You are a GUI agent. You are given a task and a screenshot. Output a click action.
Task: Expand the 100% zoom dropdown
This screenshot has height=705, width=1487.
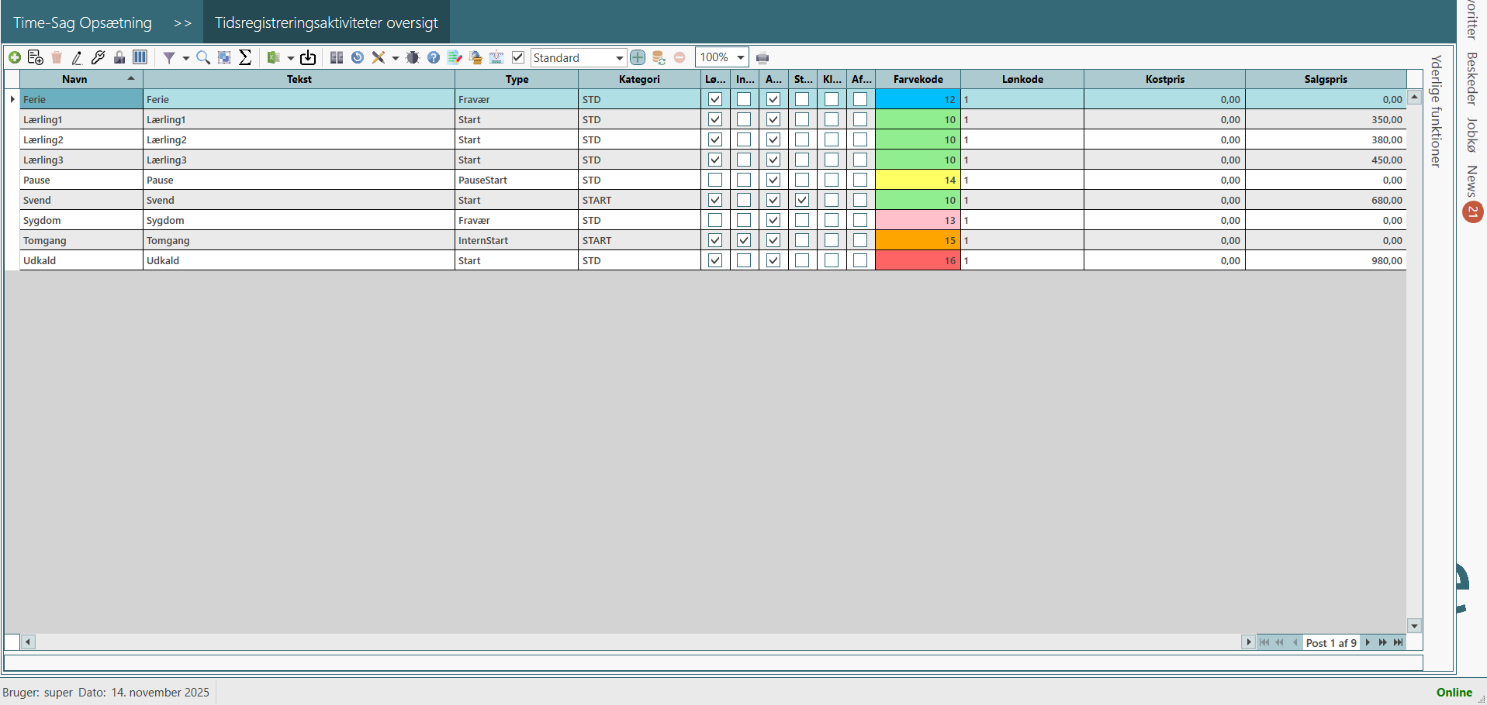pos(741,58)
